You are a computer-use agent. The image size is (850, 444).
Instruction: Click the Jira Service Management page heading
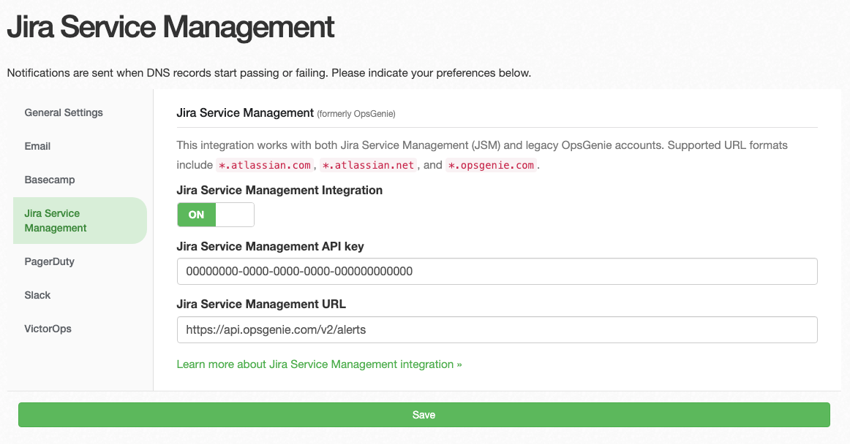(x=170, y=27)
